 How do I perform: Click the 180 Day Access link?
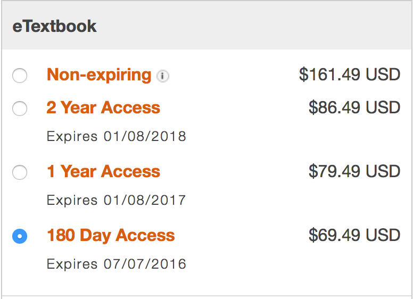pos(111,235)
